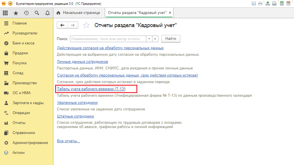This screenshot has height=165, width=294.
Task: Click the Актион cube icon
Action: [x=6, y=153]
